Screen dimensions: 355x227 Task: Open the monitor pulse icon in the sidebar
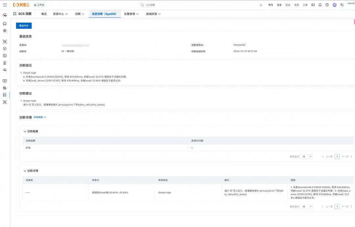coord(5,81)
